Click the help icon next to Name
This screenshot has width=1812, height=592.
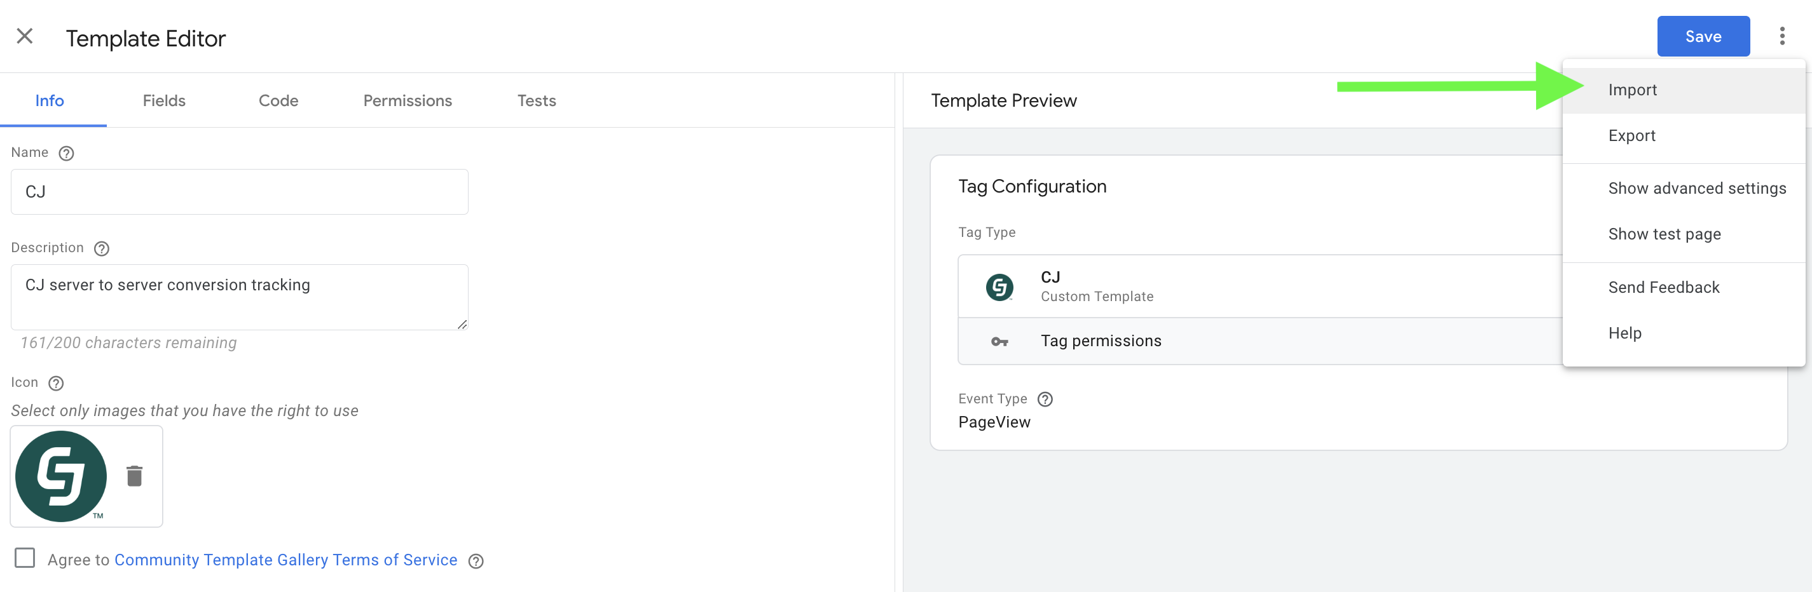coord(66,152)
